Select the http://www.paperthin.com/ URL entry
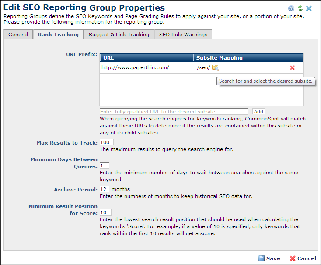321x265 pixels. (135, 67)
